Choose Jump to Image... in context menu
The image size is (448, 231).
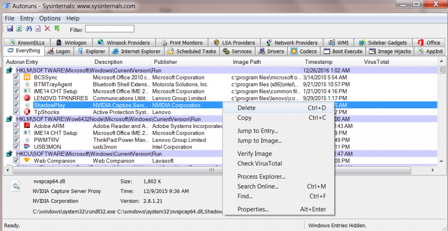(x=279, y=141)
